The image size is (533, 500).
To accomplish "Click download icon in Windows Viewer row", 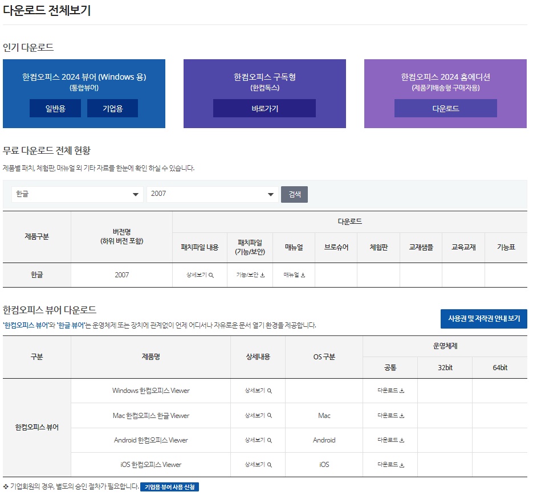I will coord(402,391).
